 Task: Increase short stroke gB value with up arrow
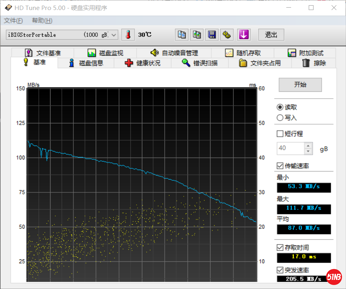(x=308, y=146)
